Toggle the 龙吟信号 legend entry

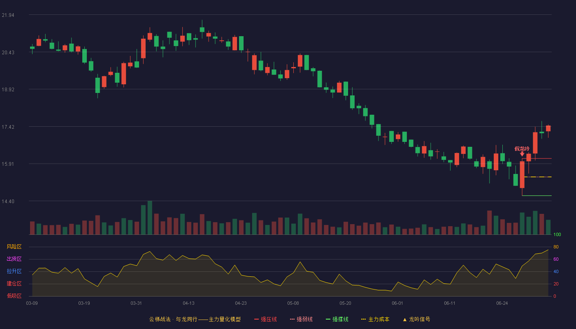pyautogui.click(x=416, y=319)
